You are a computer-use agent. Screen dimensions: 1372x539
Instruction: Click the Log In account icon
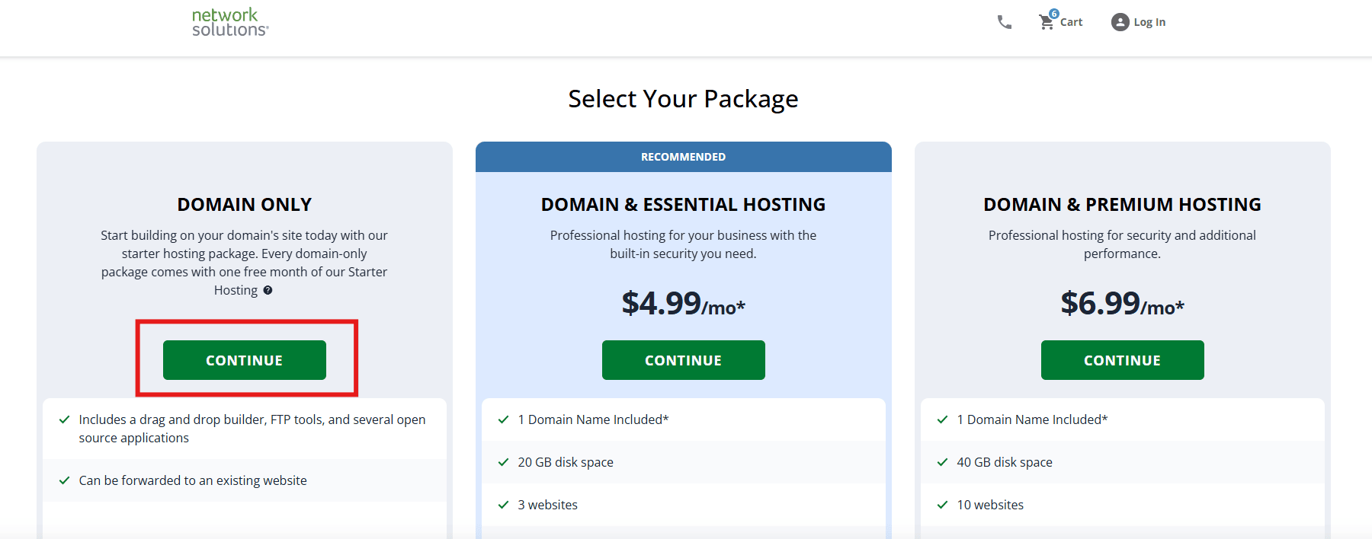1119,21
